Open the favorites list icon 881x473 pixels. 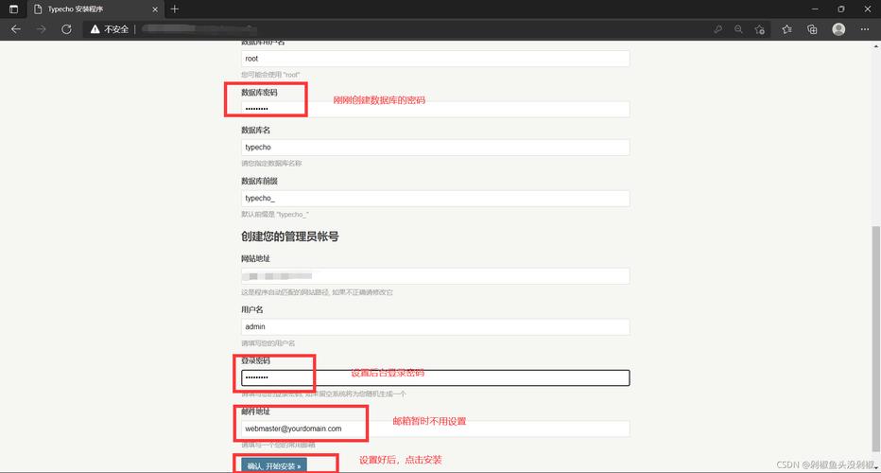pyautogui.click(x=786, y=29)
